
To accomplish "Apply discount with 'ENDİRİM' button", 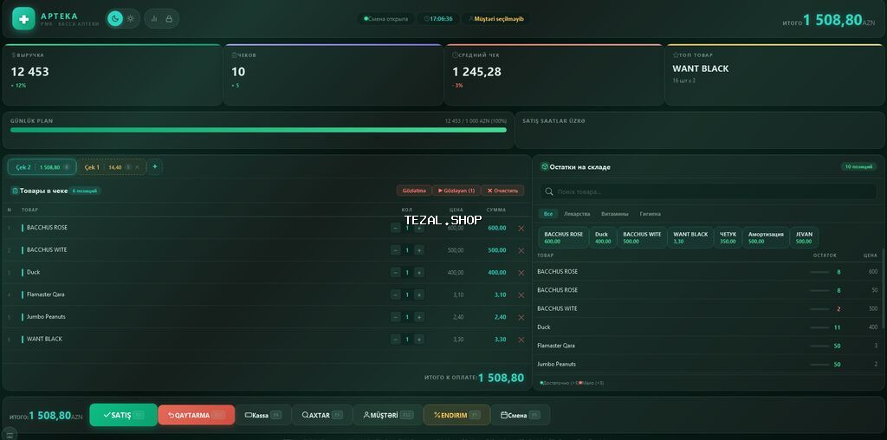I will click(x=456, y=415).
